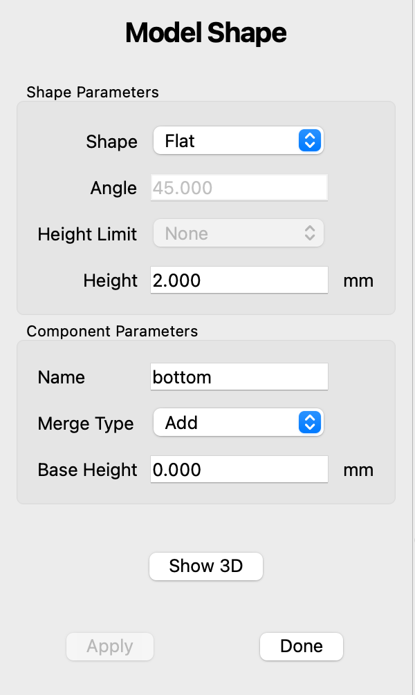
Task: Select the Base Height input field
Action: (x=239, y=470)
